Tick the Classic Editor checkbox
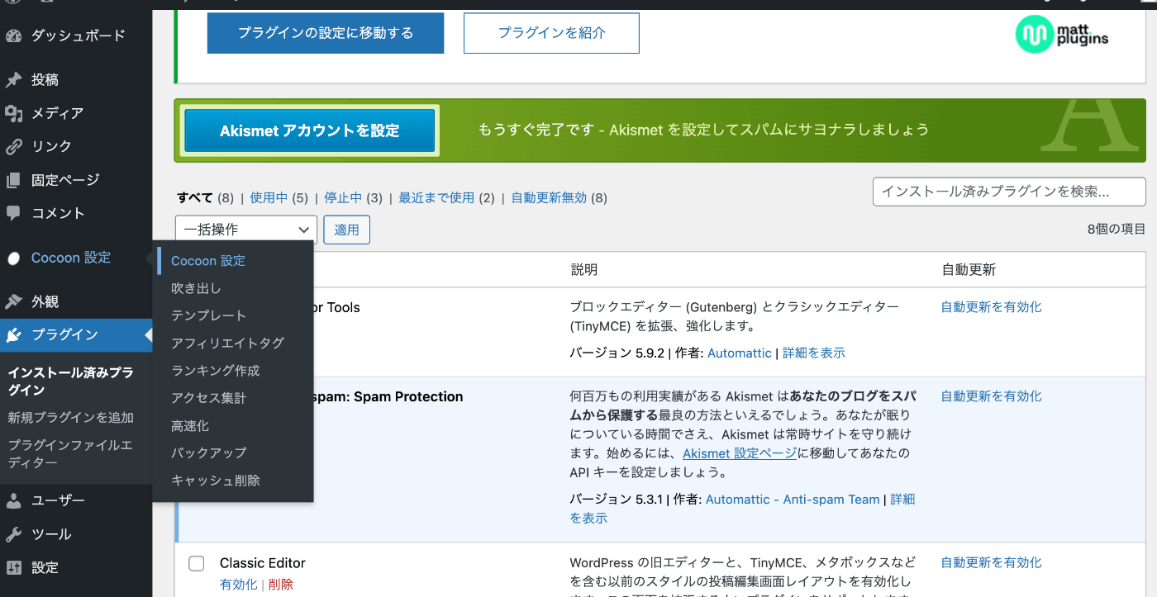Image resolution: width=1157 pixels, height=597 pixels. coord(197,564)
